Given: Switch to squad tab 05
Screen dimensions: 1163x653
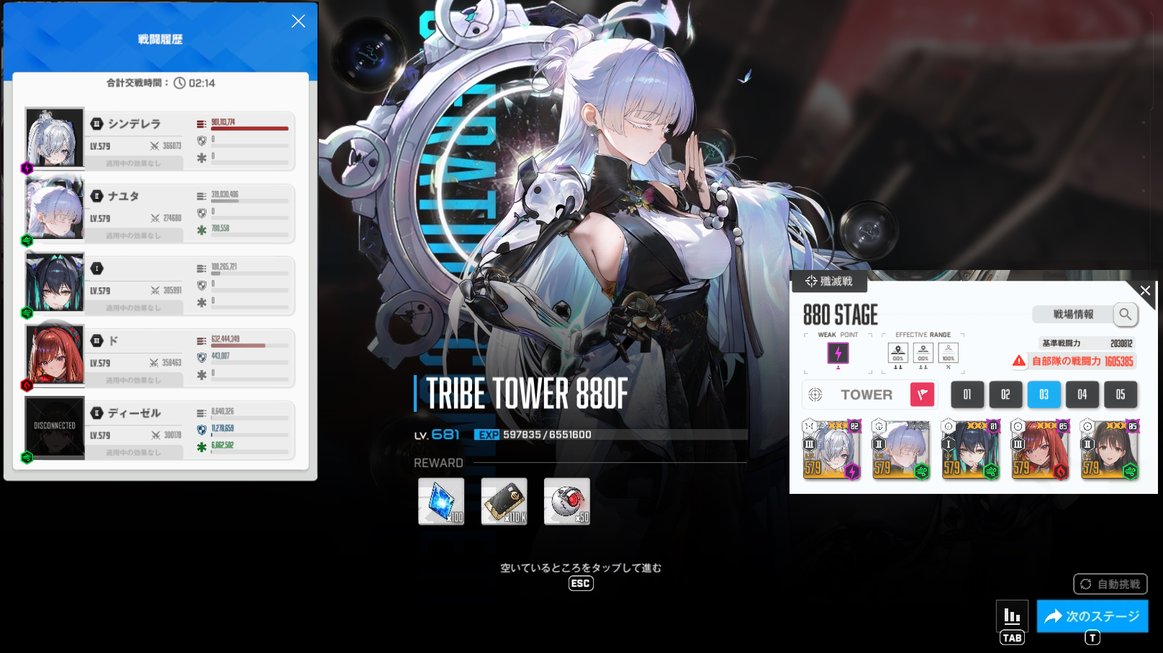Looking at the screenshot, I should [1120, 395].
